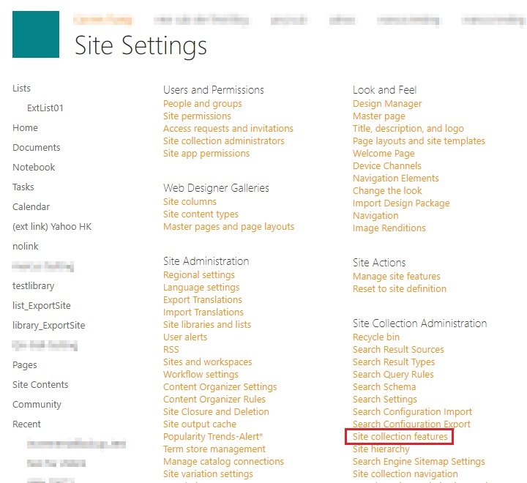
Task: Open Term store management
Action: point(214,449)
